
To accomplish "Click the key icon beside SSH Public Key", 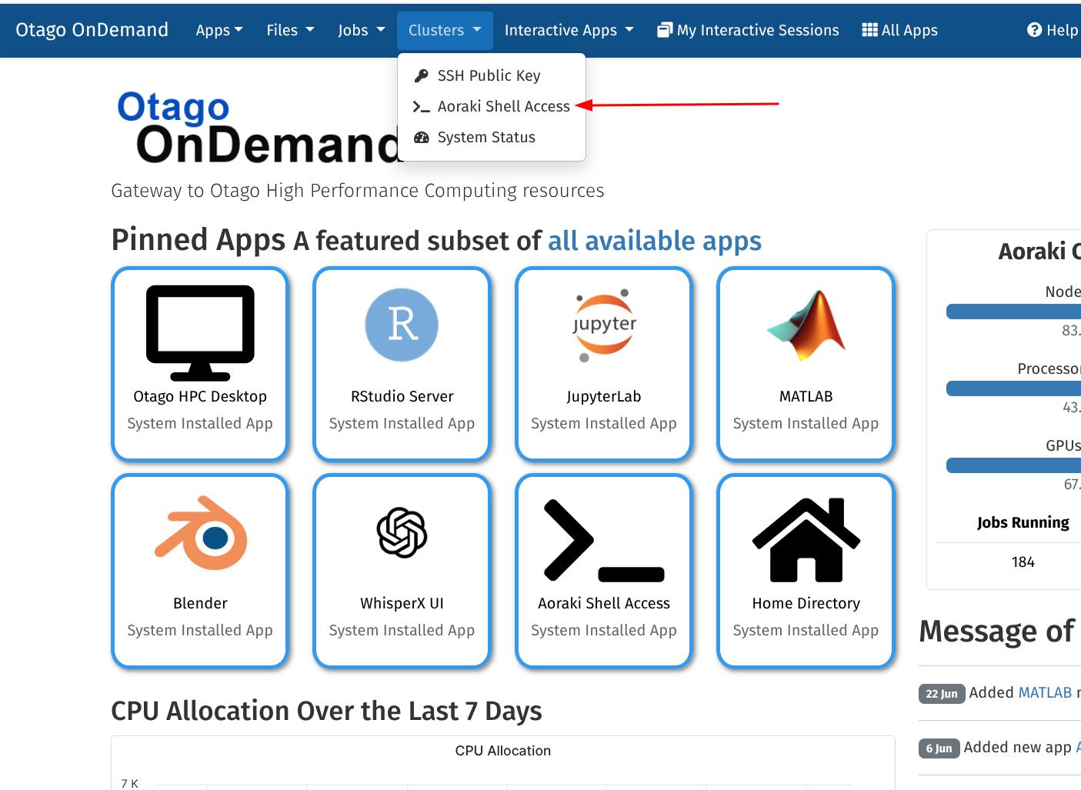I will pos(421,75).
